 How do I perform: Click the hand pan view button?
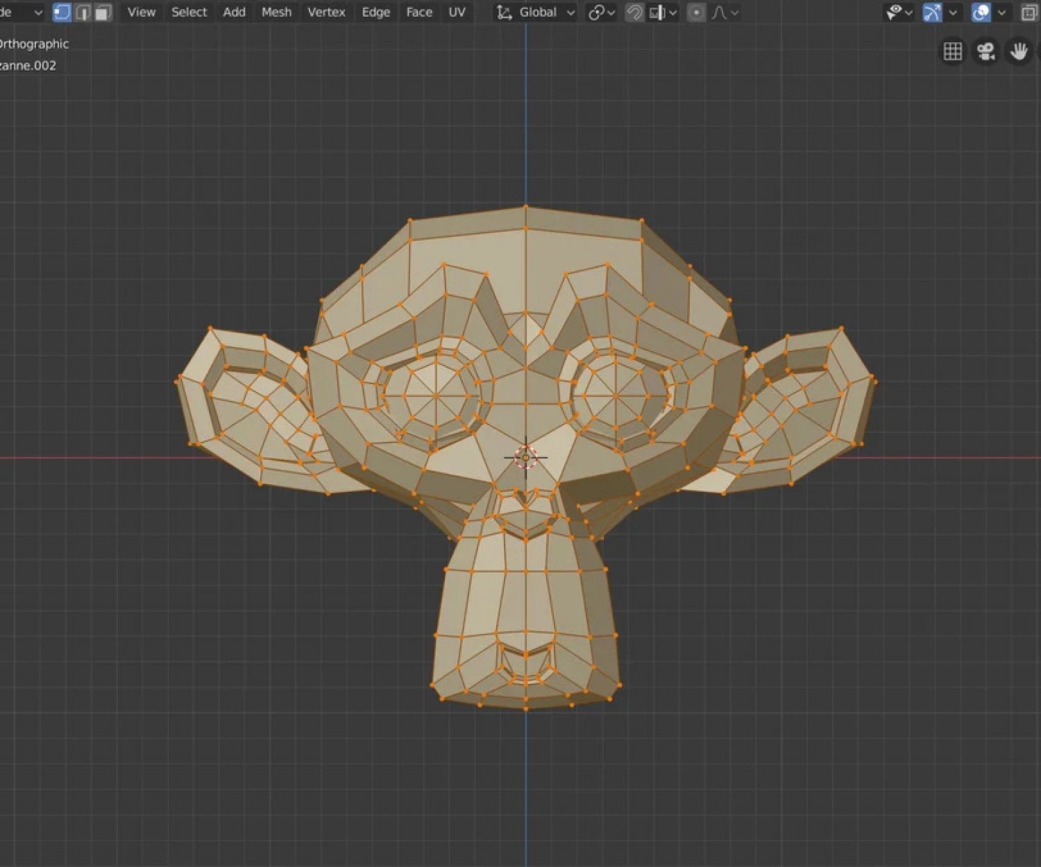(x=1019, y=51)
